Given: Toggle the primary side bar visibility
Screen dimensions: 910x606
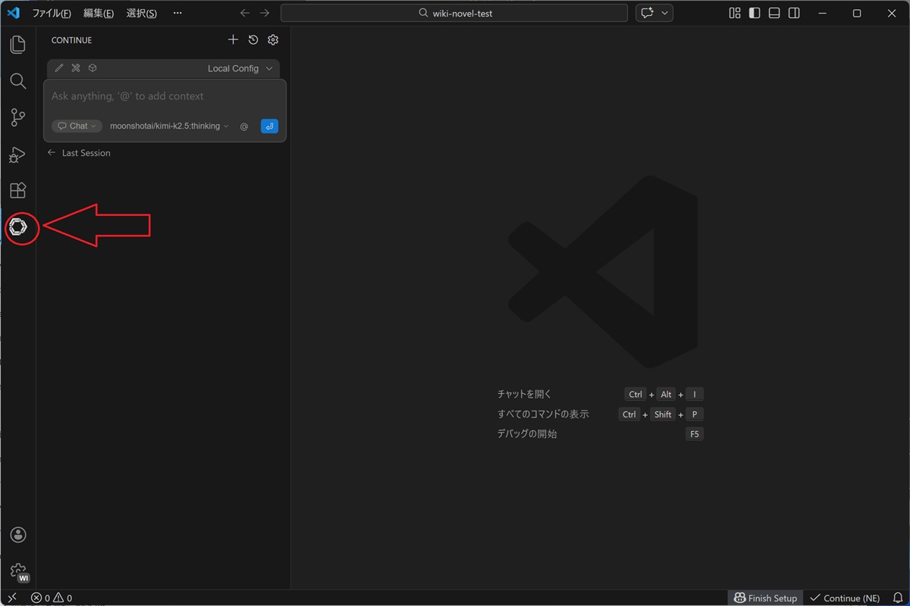Looking at the screenshot, I should [x=755, y=14].
